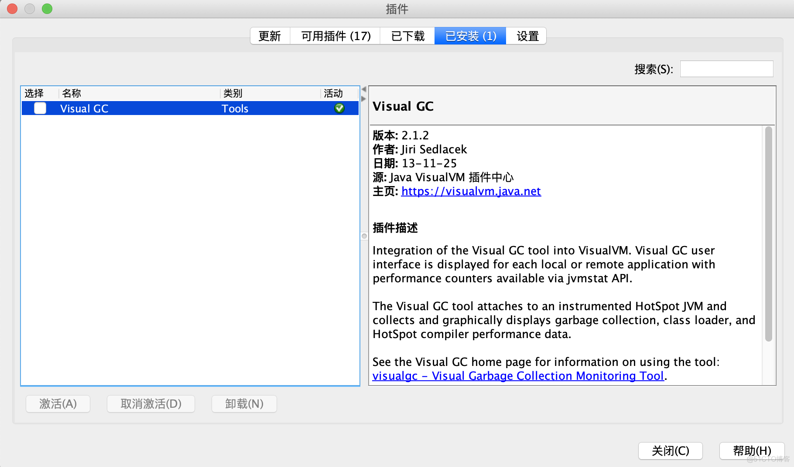The width and height of the screenshot is (794, 467).
Task: Click the 激活(A) button
Action: (58, 404)
